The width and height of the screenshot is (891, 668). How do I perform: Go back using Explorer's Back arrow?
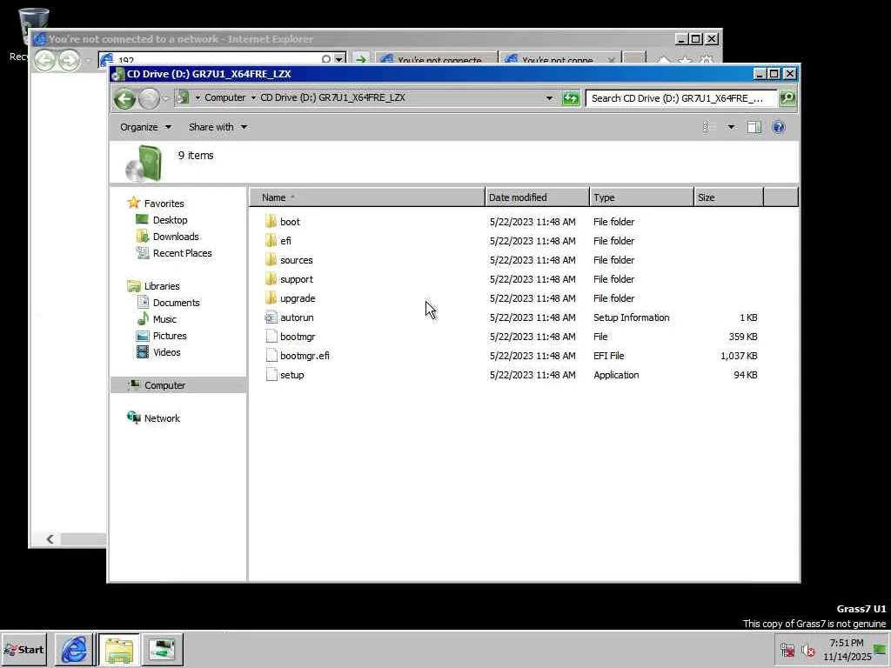pos(124,99)
